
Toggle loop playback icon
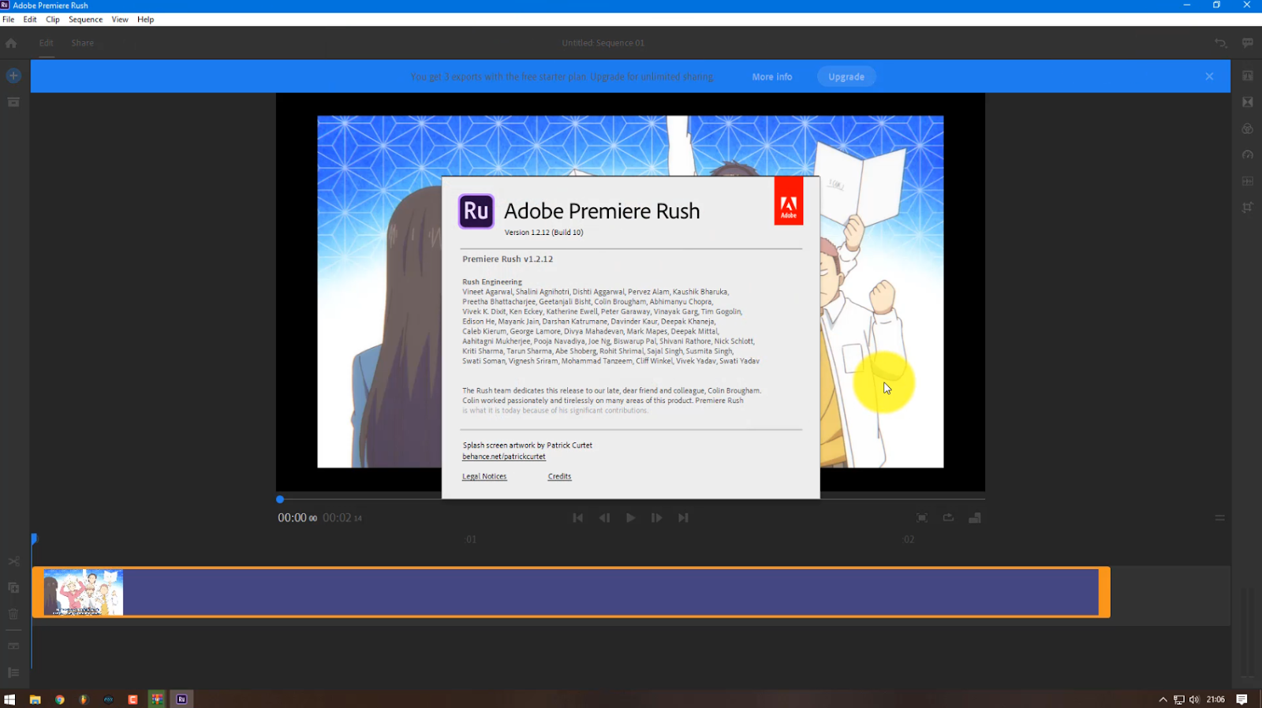point(948,518)
